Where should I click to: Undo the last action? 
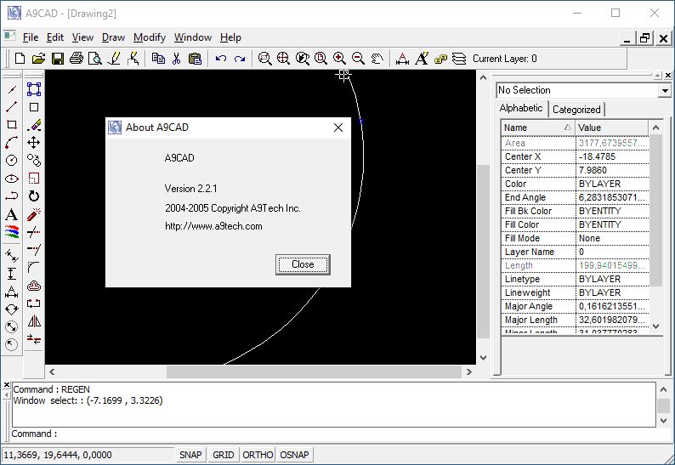pyautogui.click(x=221, y=58)
